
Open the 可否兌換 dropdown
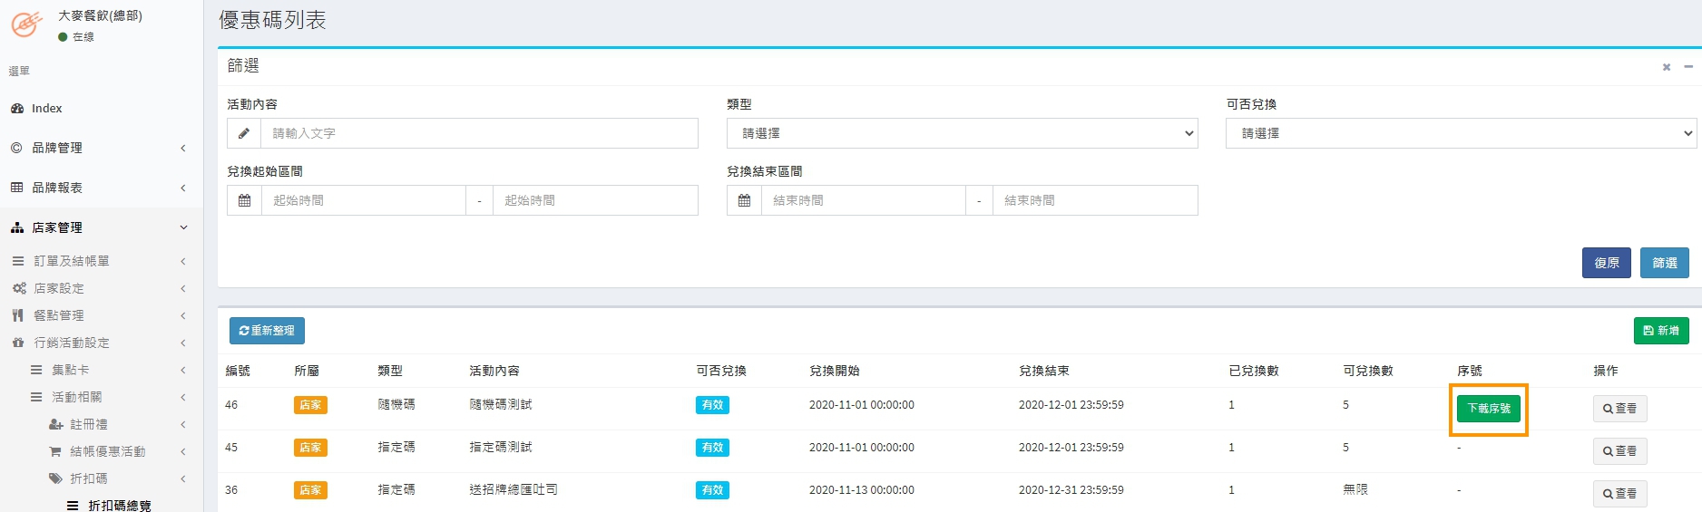[x=1461, y=133]
